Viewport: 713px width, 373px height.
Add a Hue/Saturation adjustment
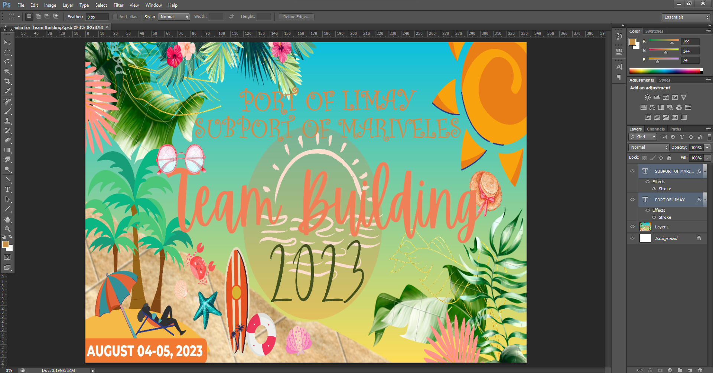[x=644, y=108]
